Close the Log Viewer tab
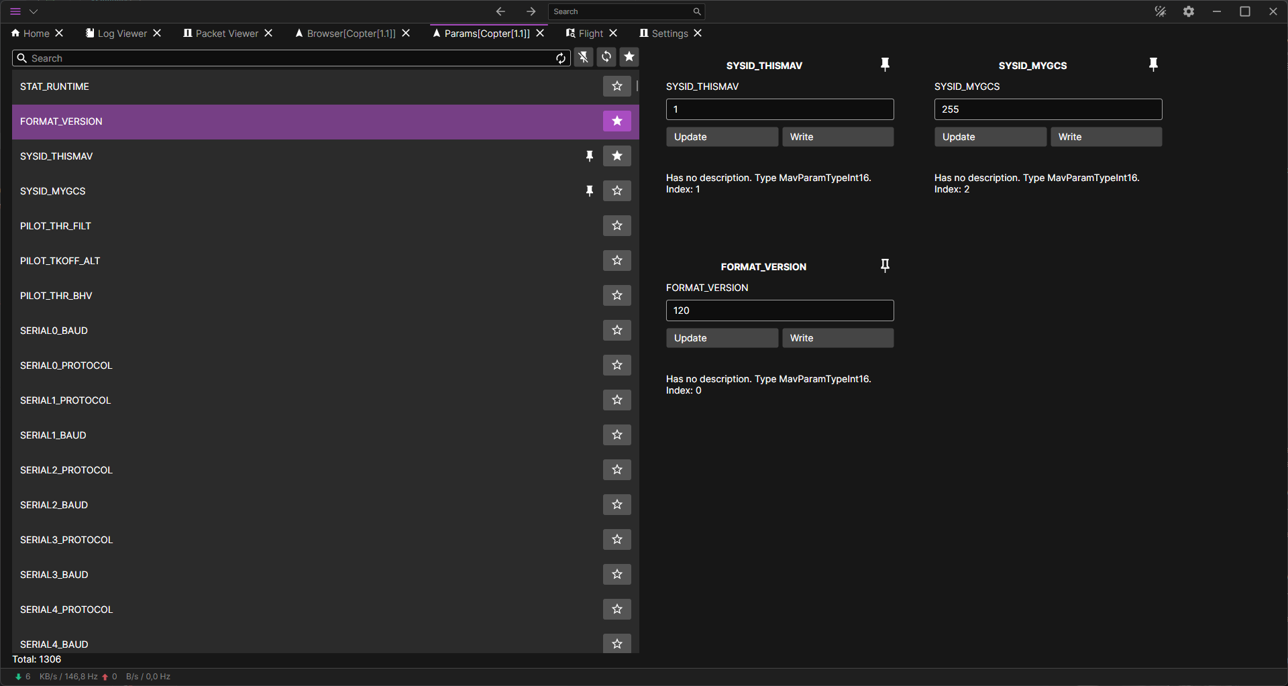Viewport: 1288px width, 686px height. click(x=157, y=34)
